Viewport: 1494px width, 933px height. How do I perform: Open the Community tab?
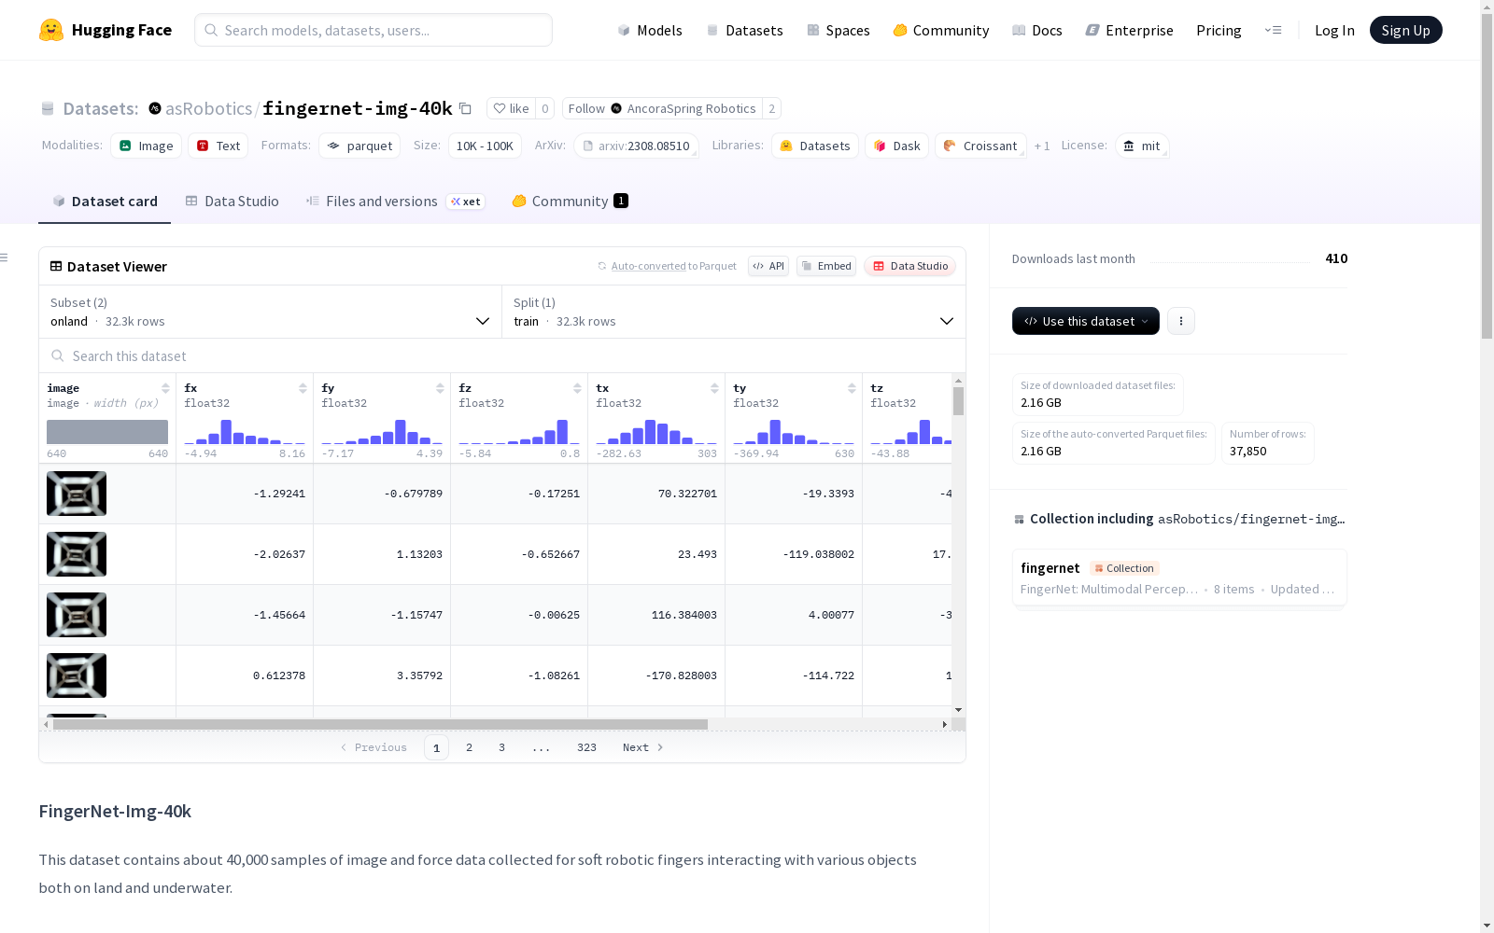click(570, 202)
